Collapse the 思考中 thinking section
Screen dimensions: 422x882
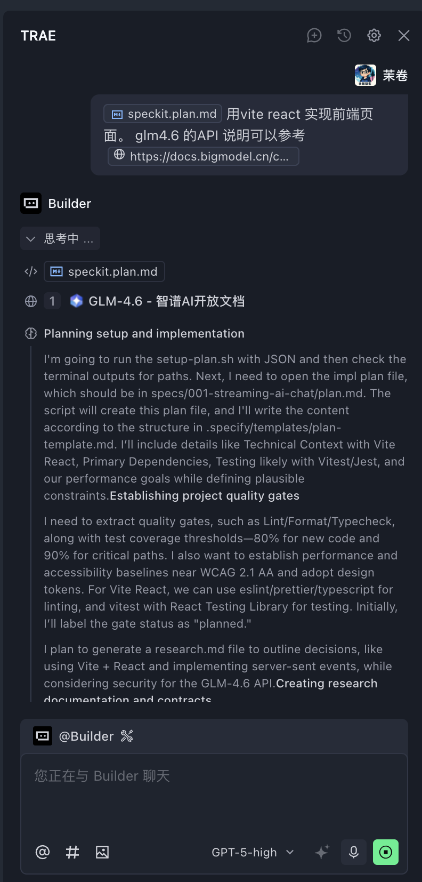pyautogui.click(x=60, y=239)
